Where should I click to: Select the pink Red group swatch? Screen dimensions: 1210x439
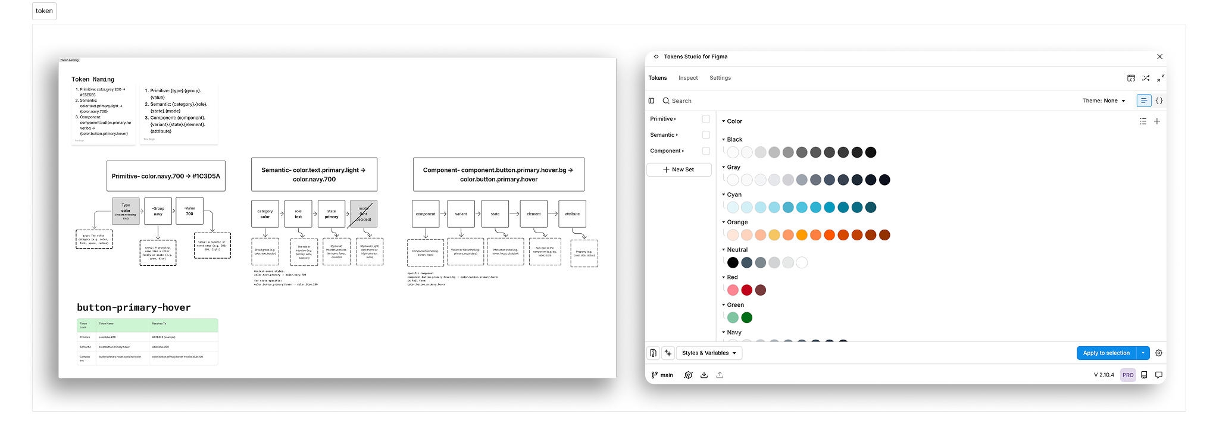point(733,290)
